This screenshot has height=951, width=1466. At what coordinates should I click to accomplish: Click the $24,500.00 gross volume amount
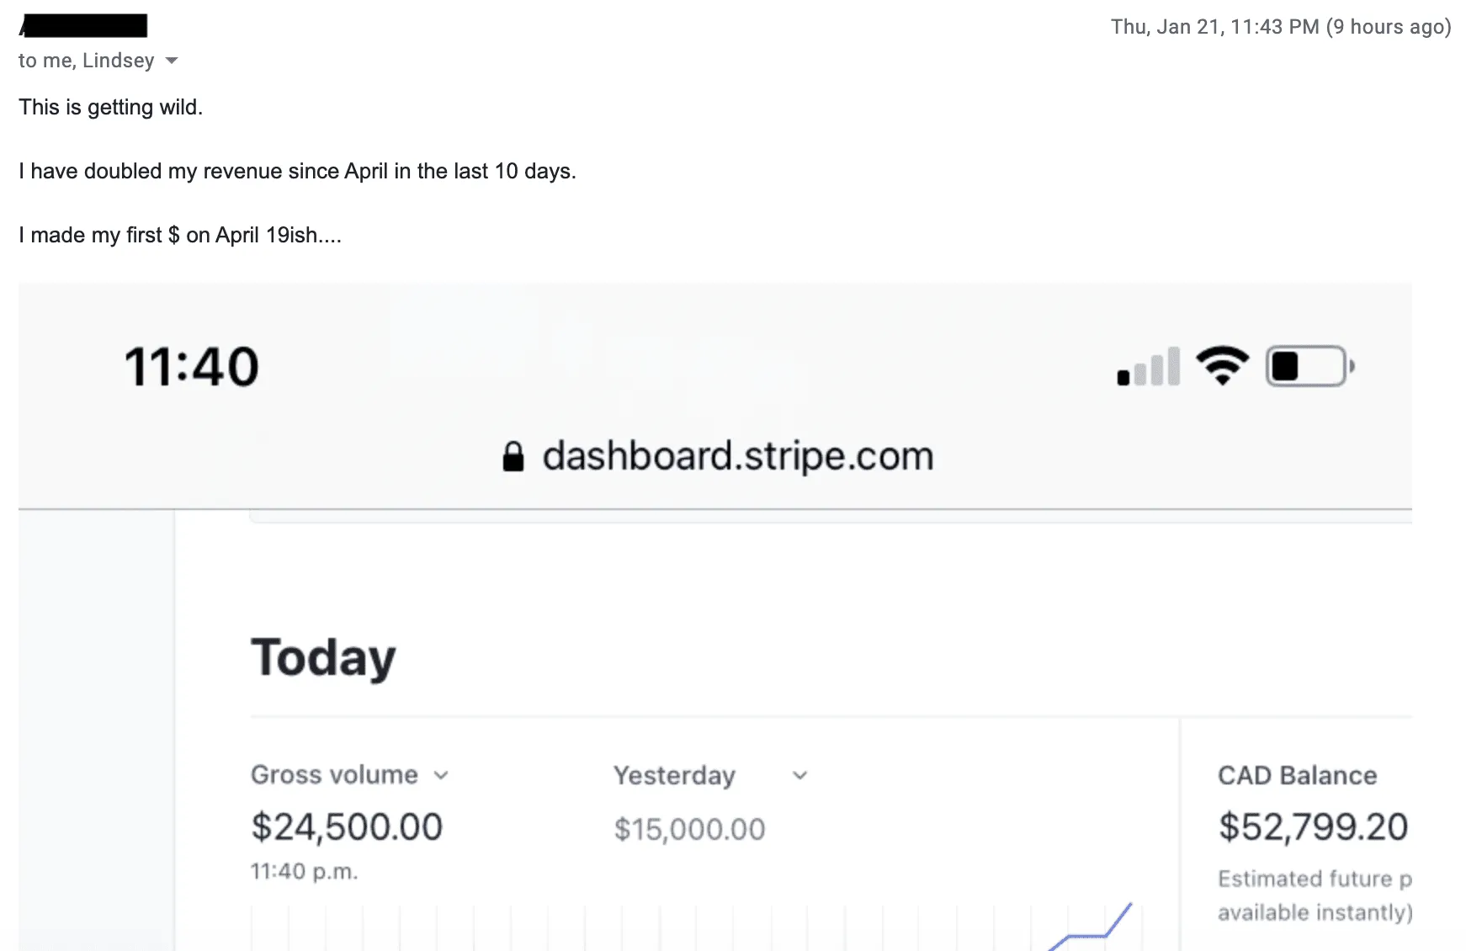coord(347,826)
